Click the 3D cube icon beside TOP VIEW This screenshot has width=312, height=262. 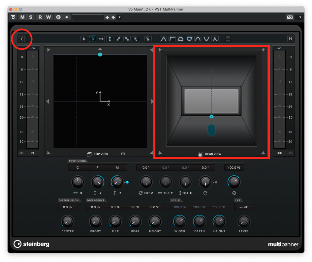(89, 154)
